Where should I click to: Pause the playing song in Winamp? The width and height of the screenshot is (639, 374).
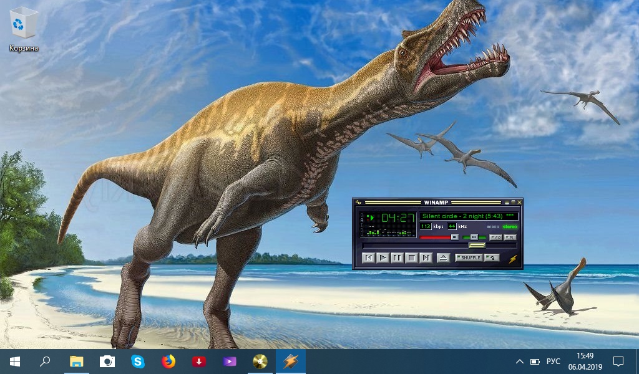(x=397, y=257)
